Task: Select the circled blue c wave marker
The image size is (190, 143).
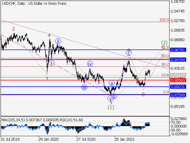Action: tap(129, 53)
